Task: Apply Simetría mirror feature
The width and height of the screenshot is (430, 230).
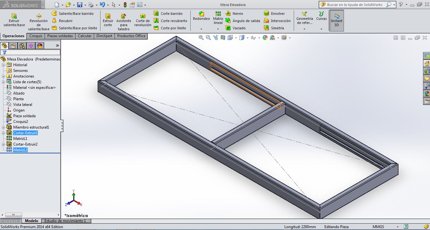Action: click(x=274, y=28)
